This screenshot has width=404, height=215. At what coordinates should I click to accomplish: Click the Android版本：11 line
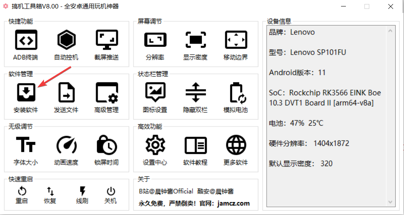click(x=297, y=72)
